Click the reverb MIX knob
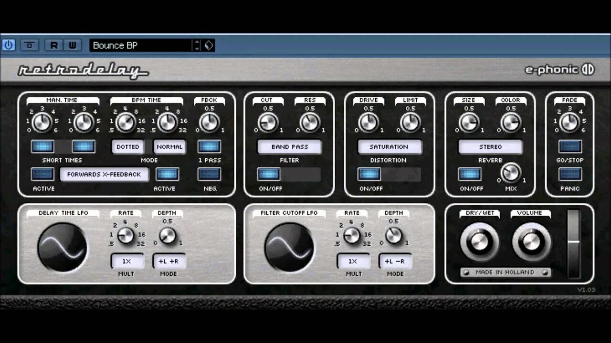This screenshot has width=611, height=343. (x=511, y=172)
